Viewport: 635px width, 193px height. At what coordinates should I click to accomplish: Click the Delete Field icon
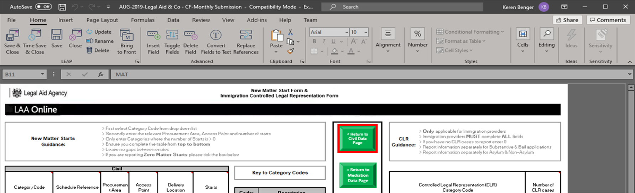click(x=191, y=35)
